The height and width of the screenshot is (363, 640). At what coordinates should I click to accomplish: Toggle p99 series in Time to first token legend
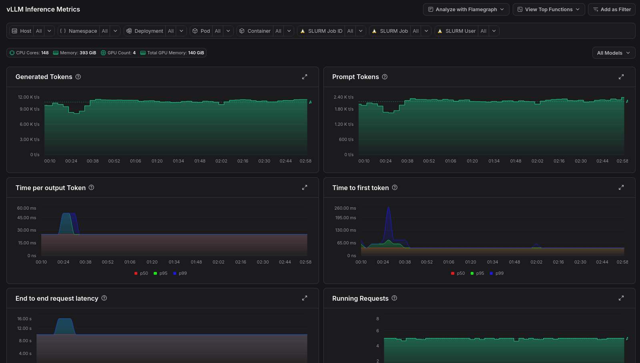(497, 273)
